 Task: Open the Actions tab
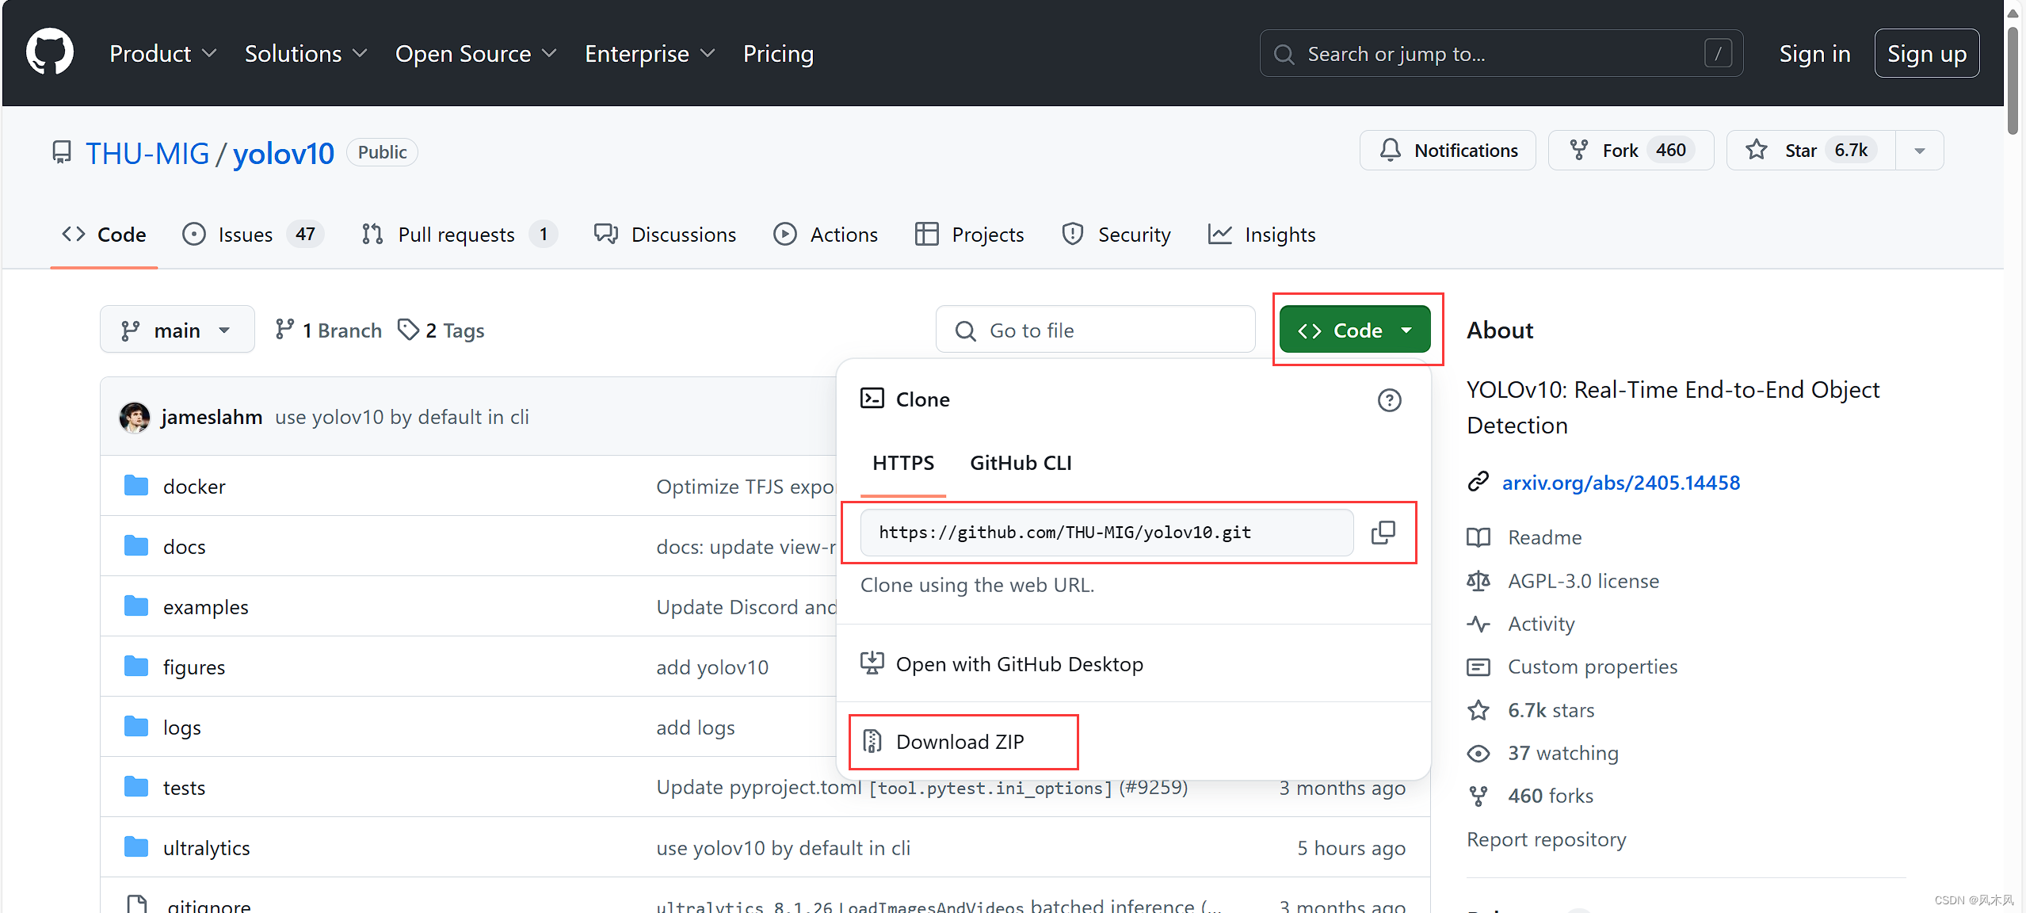coord(825,235)
